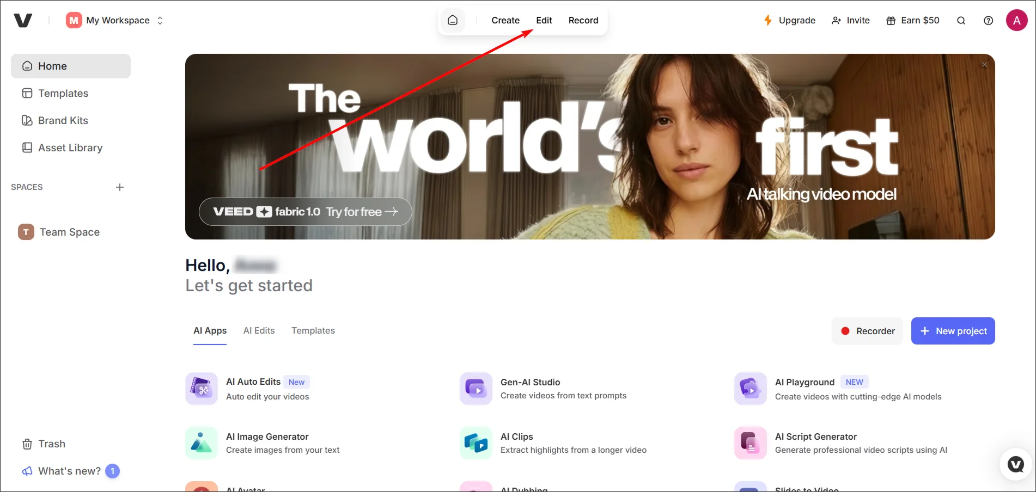Add a new space with plus icon
Screen dimensions: 1036x492
(x=120, y=187)
